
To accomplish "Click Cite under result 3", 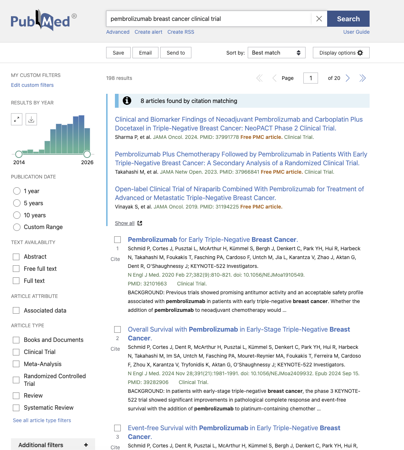I will 115,447.
